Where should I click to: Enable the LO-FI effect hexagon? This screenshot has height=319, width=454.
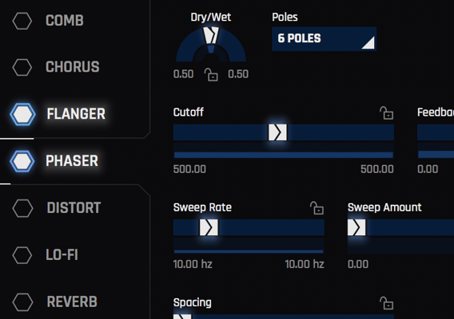point(22,255)
